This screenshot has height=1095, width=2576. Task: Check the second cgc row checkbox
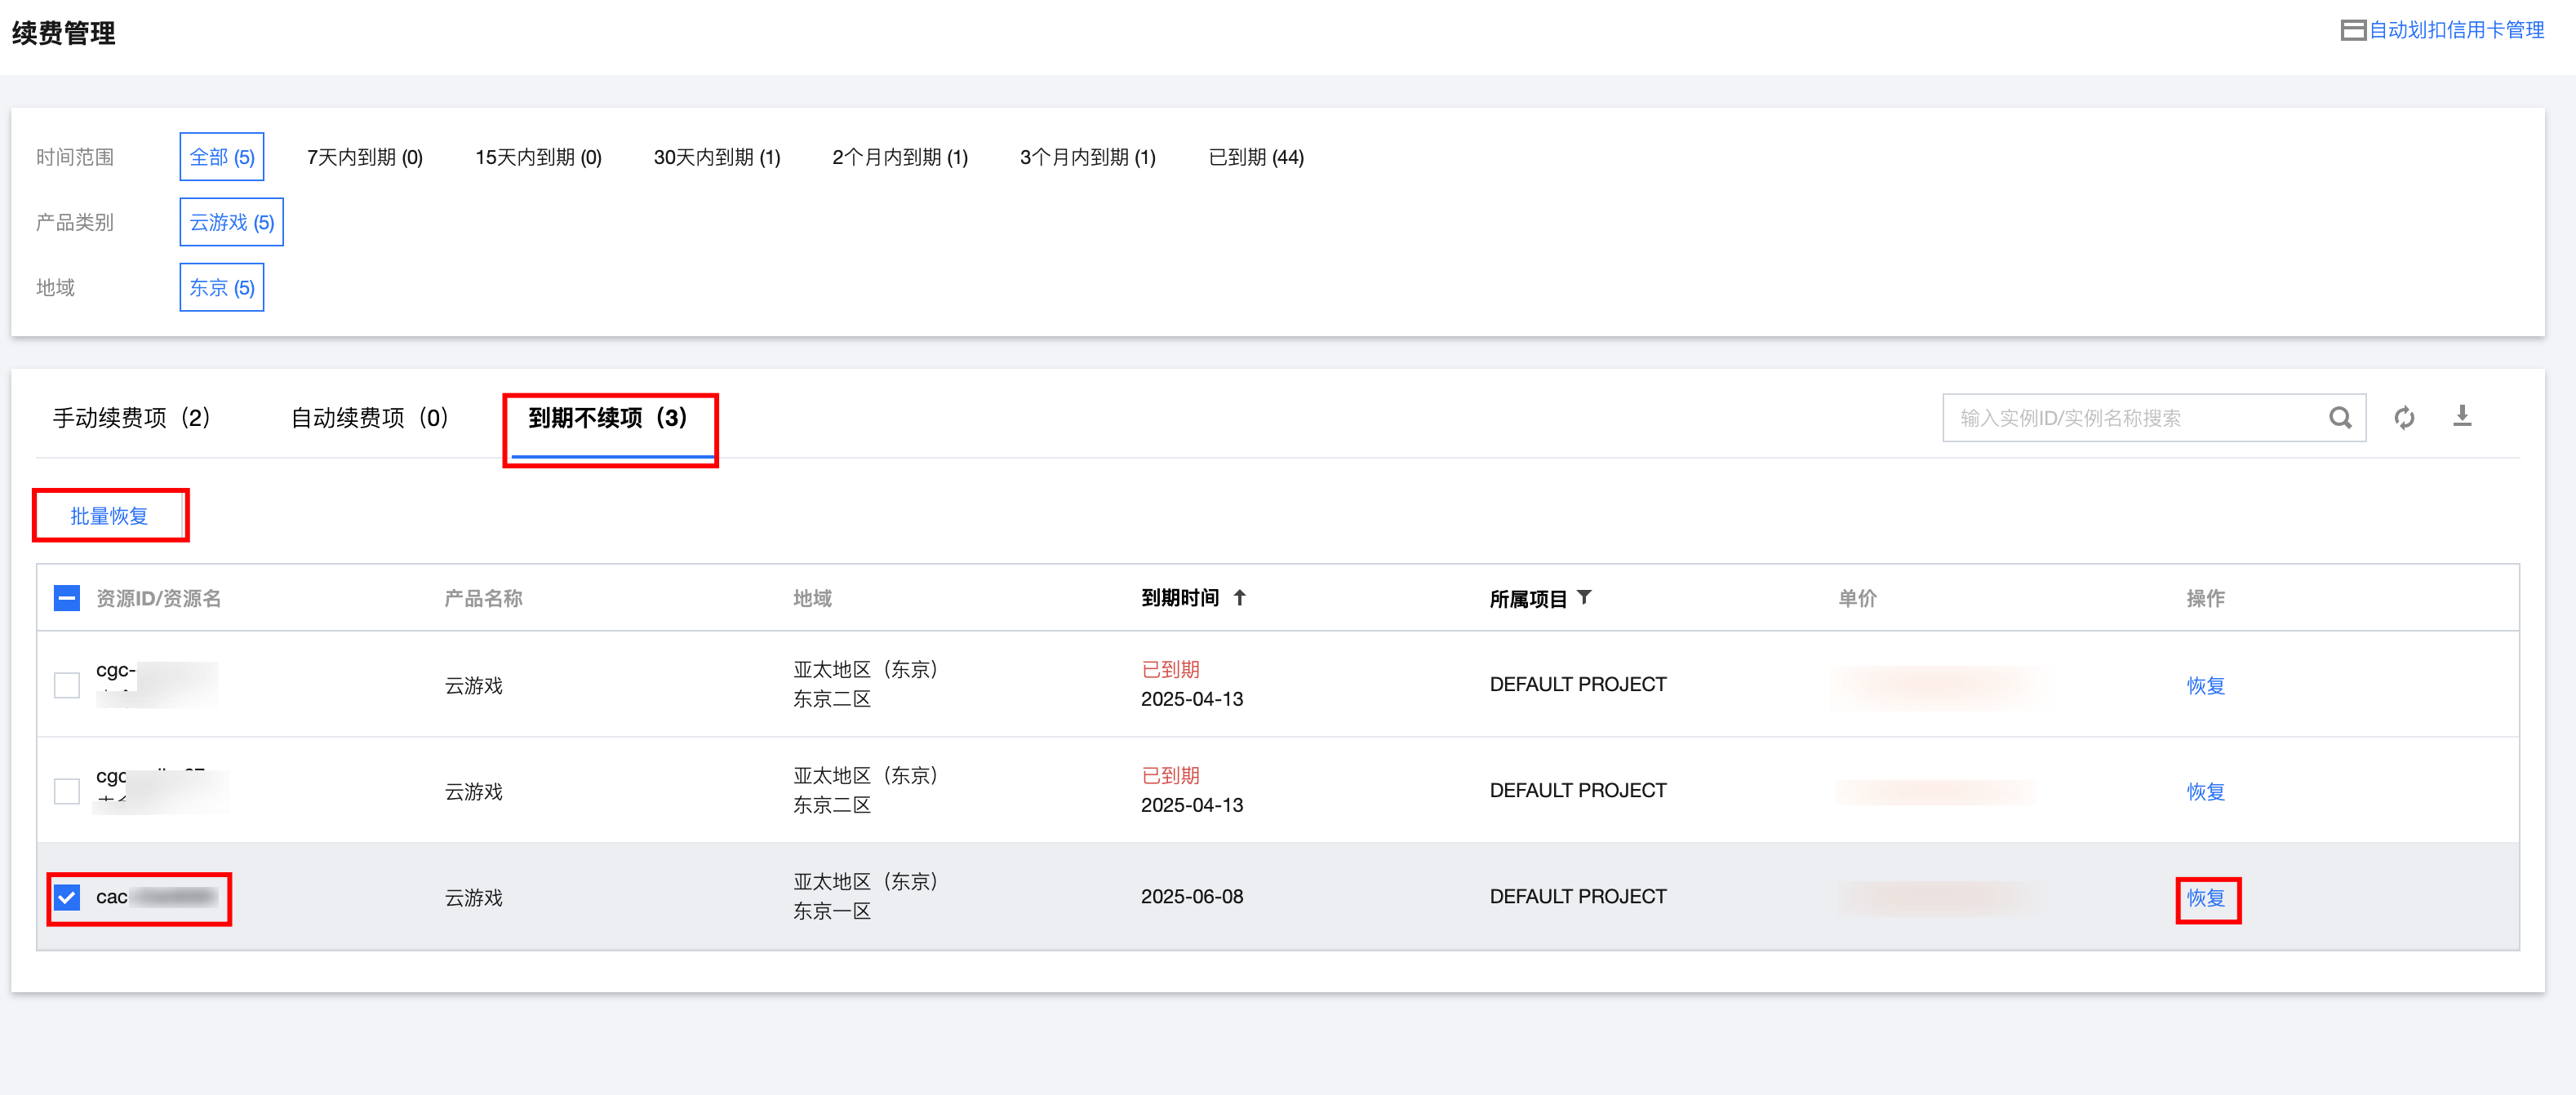pyautogui.click(x=67, y=791)
